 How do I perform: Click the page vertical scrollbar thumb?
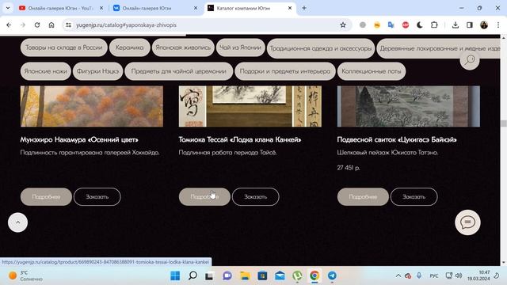(504, 123)
